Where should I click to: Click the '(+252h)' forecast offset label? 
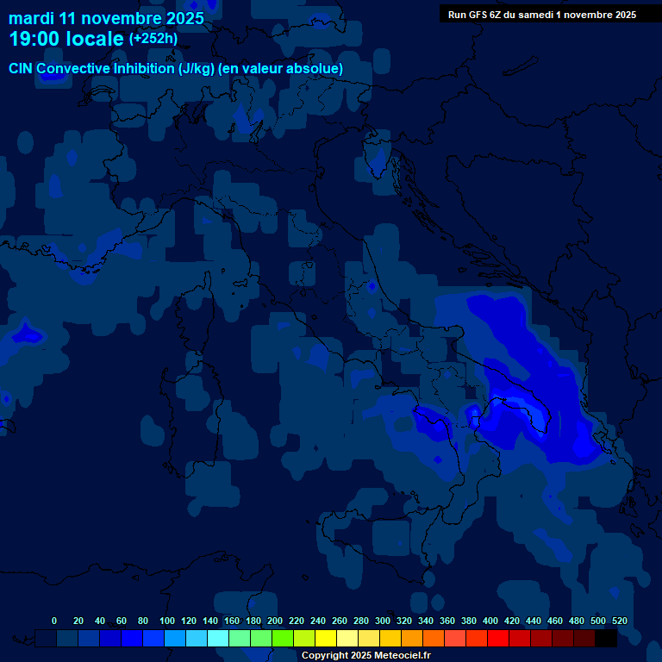click(153, 39)
